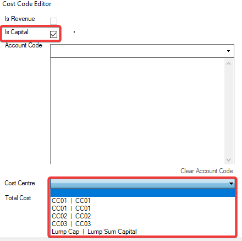Click the empty Account Code list area
The width and height of the screenshot is (242, 241).
(137, 111)
